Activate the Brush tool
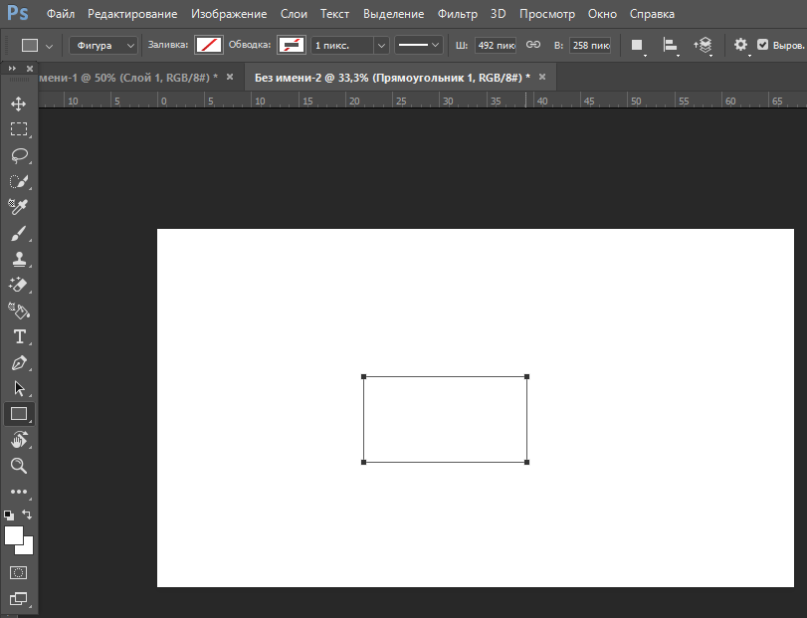Viewport: 807px width, 618px height. [18, 234]
